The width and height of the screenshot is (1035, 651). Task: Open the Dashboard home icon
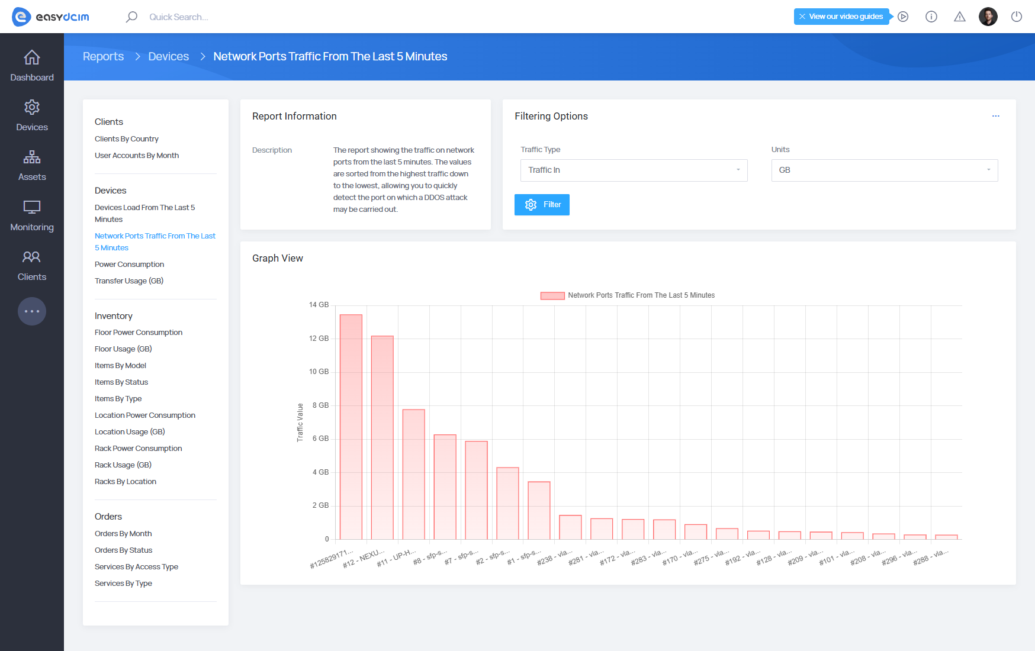32,58
